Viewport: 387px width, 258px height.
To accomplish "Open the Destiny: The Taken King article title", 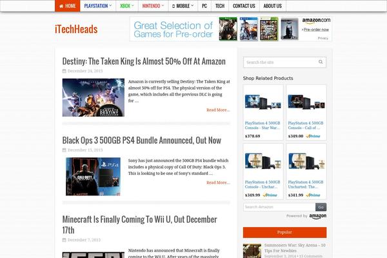I will click(x=144, y=61).
